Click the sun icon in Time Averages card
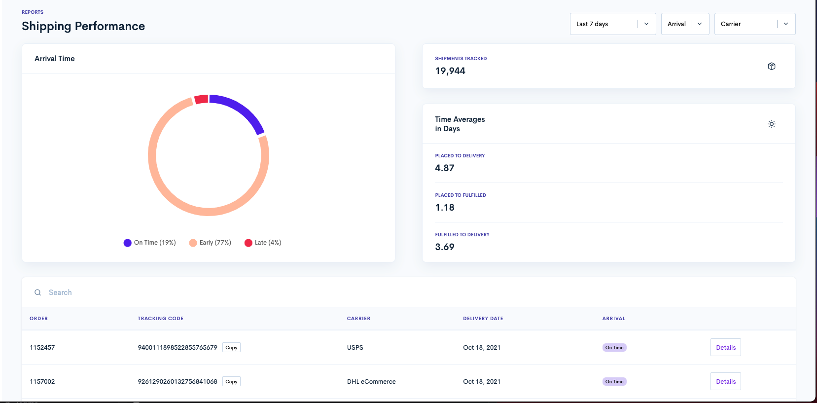Image resolution: width=817 pixels, height=403 pixels. tap(772, 124)
